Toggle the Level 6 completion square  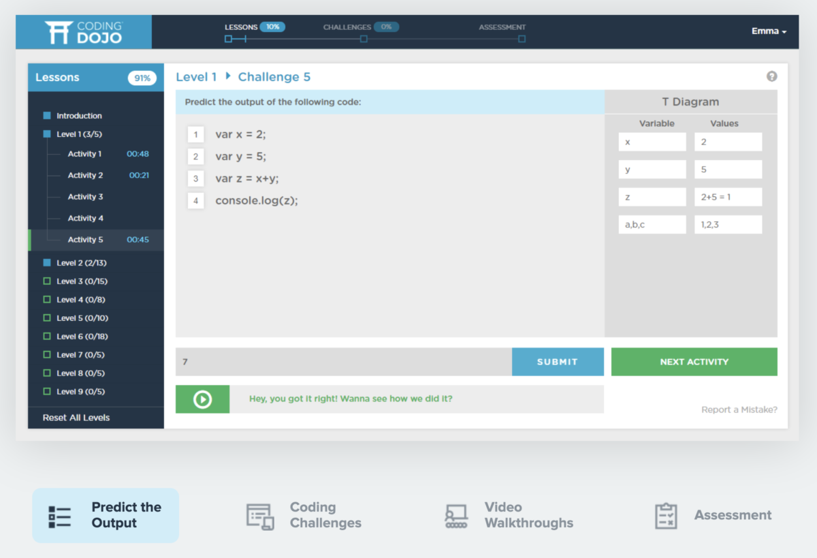point(46,336)
